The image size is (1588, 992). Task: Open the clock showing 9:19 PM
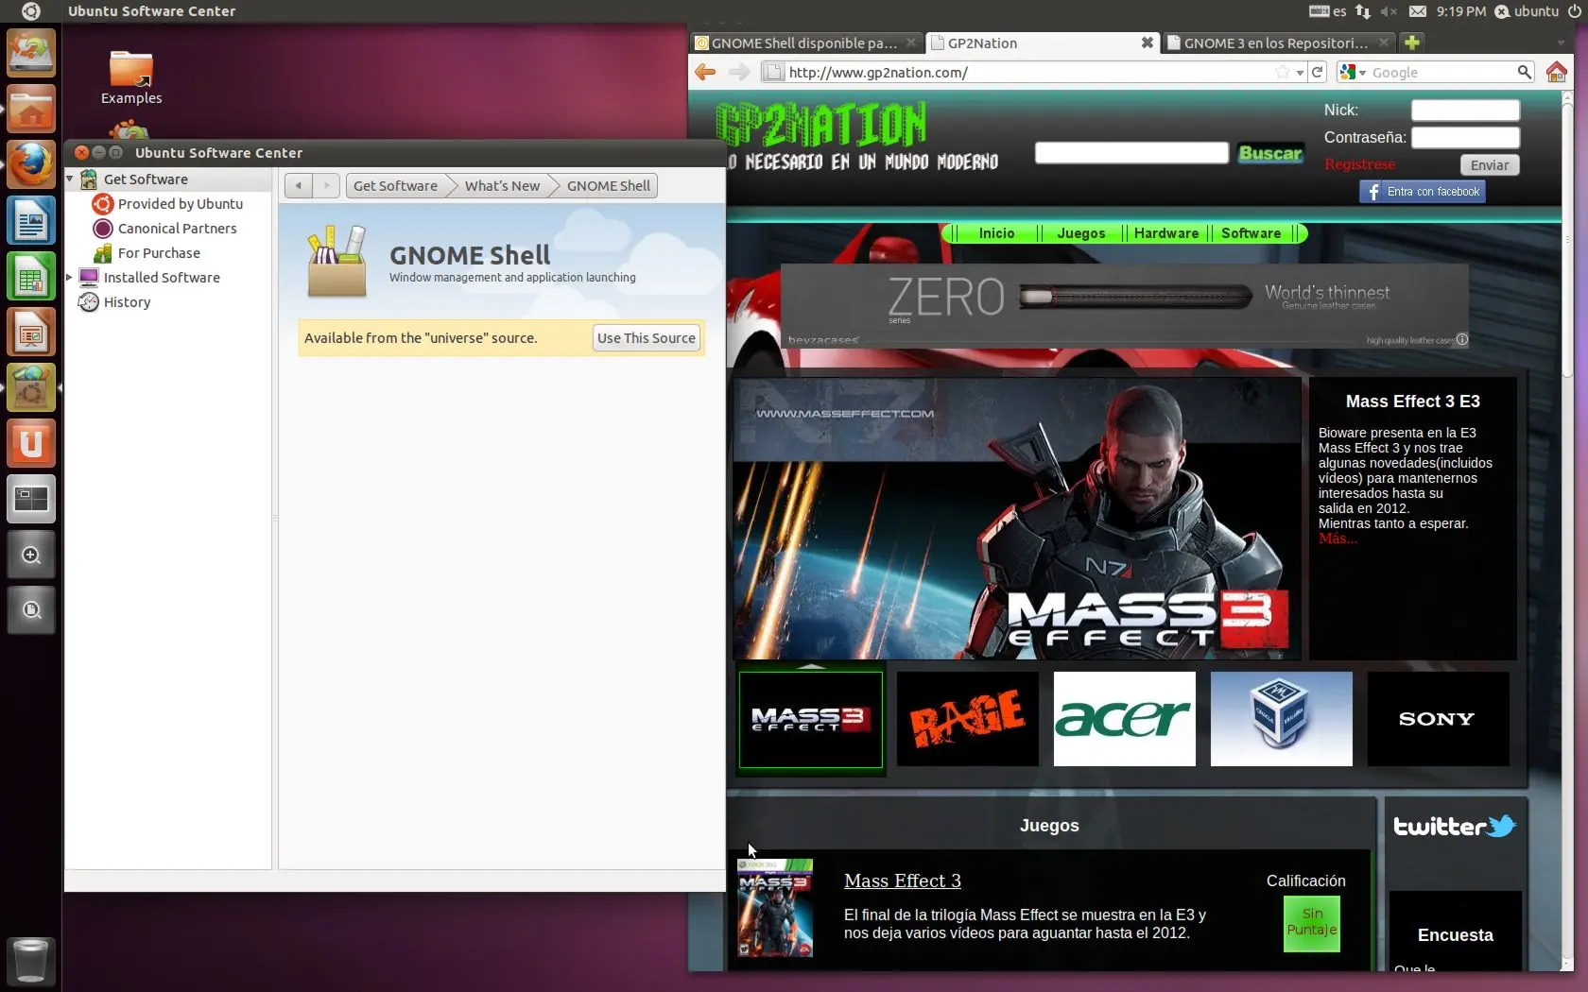pos(1461,11)
